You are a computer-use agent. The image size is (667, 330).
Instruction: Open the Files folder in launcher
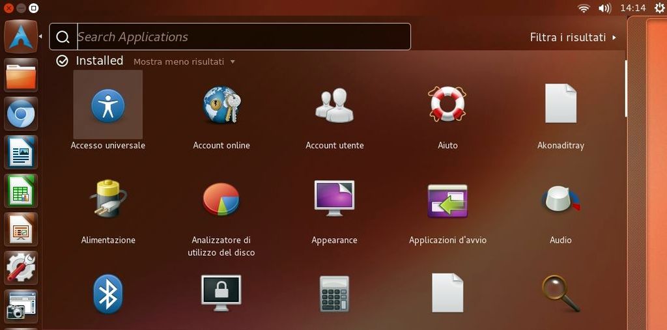[21, 76]
